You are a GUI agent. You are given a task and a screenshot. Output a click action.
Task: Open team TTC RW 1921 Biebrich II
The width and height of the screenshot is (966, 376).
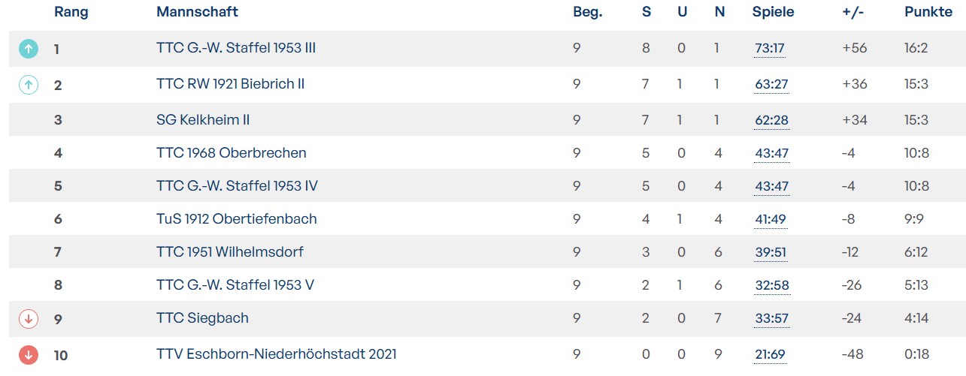click(x=230, y=84)
